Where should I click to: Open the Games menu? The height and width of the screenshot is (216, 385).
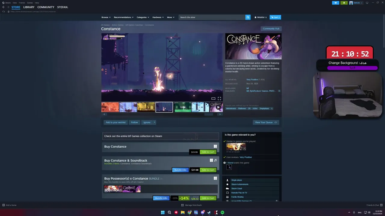point(30,3)
